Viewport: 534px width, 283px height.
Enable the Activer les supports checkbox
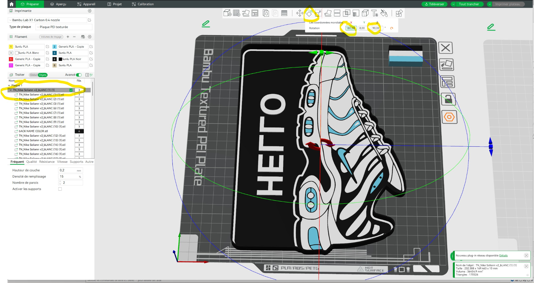[60, 189]
